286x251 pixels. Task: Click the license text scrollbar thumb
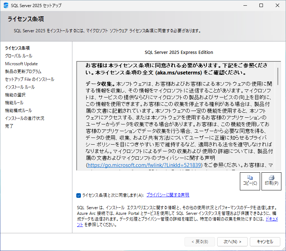[x=278, y=76]
